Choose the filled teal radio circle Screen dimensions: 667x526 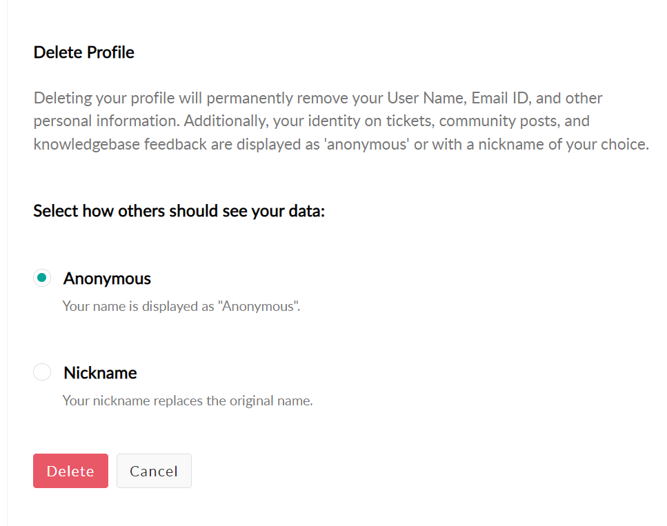[x=42, y=278]
